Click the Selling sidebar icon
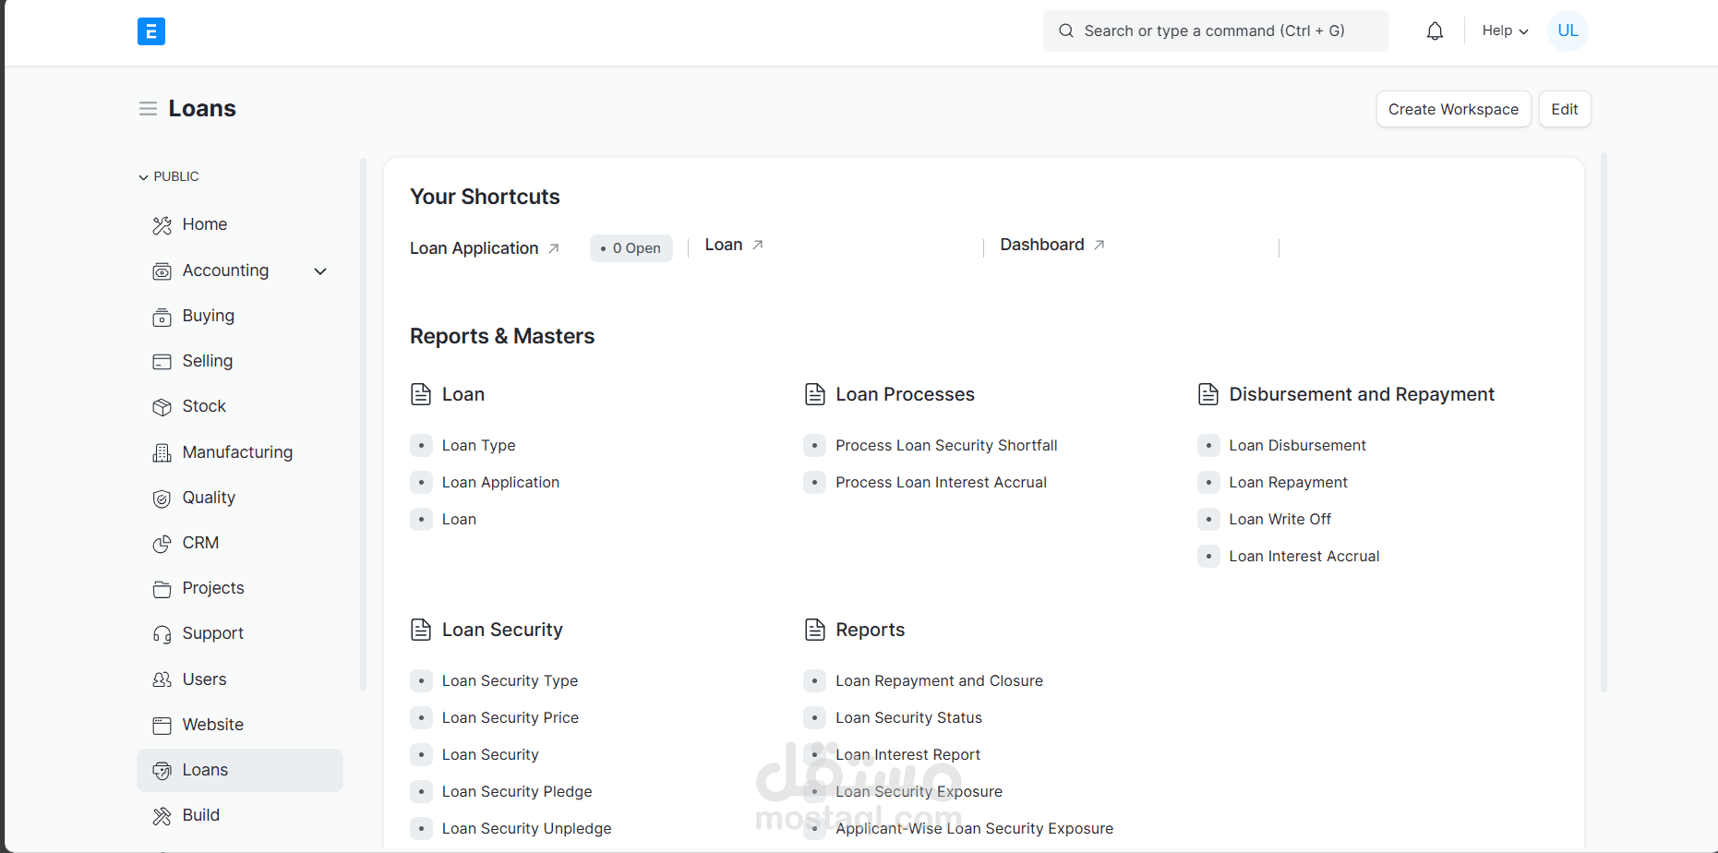Image resolution: width=1718 pixels, height=853 pixels. click(x=162, y=362)
